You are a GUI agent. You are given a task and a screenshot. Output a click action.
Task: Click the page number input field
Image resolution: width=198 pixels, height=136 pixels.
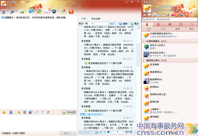[117, 132]
